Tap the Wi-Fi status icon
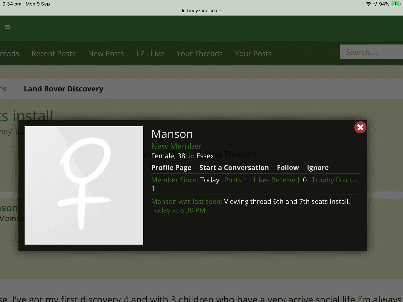 coord(368,4)
